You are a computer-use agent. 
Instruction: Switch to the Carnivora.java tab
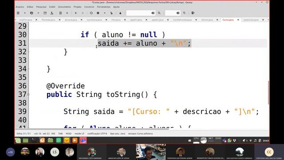[94, 20]
